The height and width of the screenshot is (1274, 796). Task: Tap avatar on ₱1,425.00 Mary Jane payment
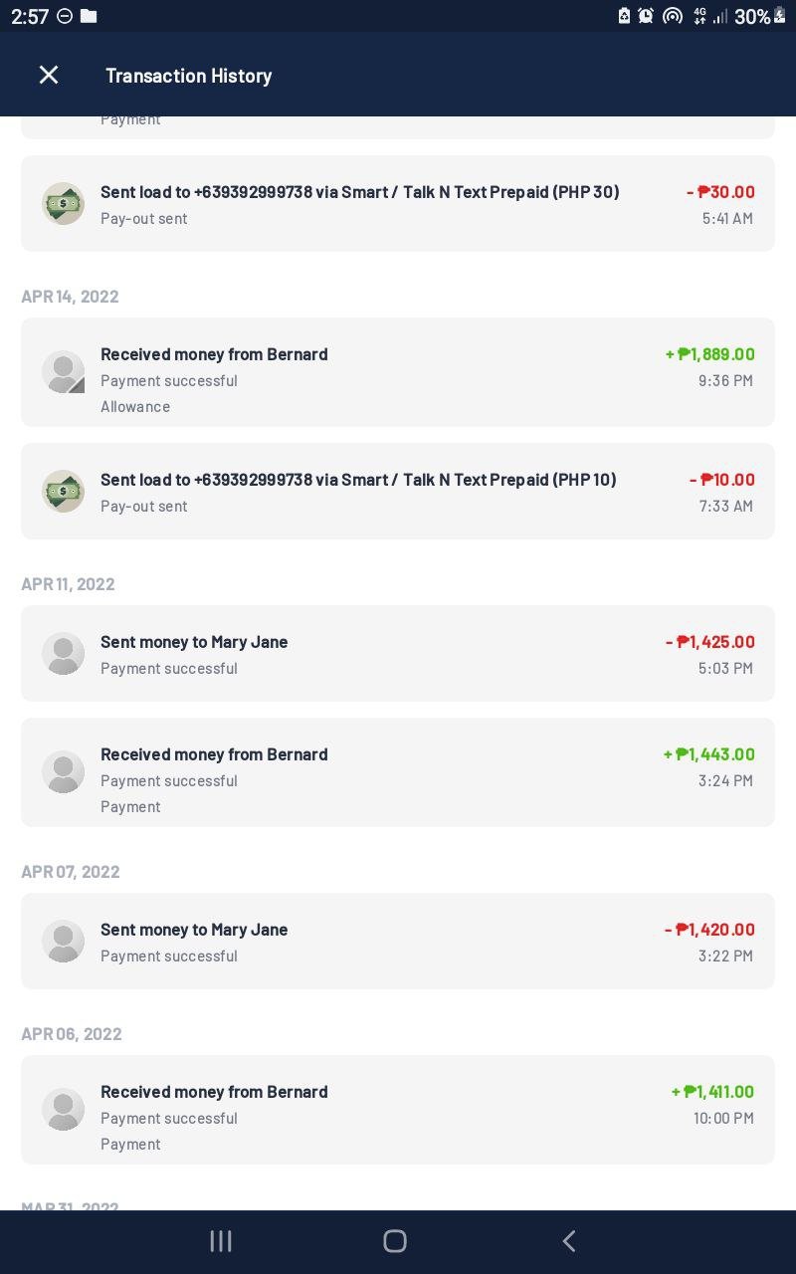tap(64, 653)
